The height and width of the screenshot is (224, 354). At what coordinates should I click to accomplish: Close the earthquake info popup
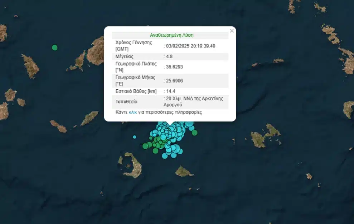pyautogui.click(x=232, y=31)
